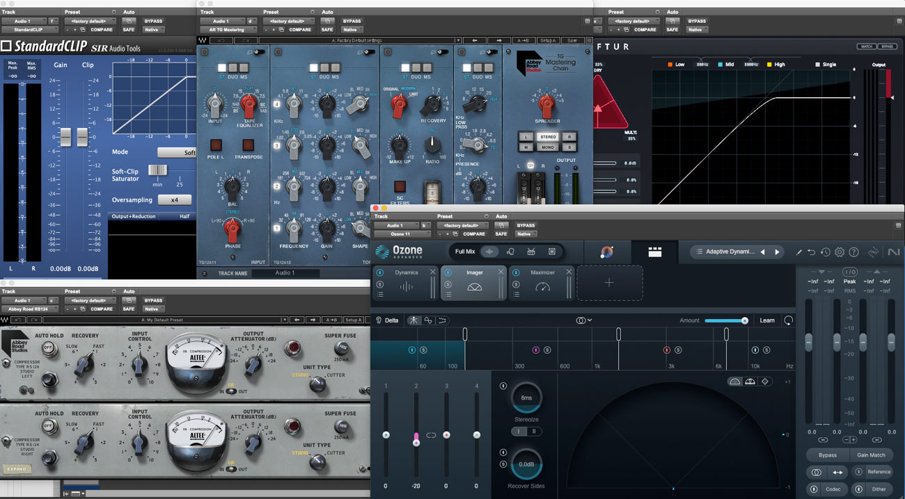Open Ozone help question mark icon
Image resolution: width=905 pixels, height=499 pixels.
coord(854,252)
